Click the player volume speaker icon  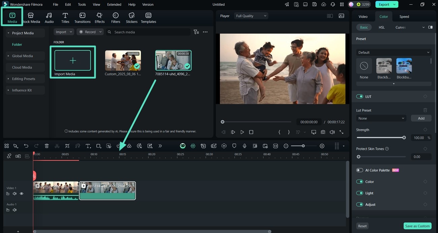click(x=332, y=132)
